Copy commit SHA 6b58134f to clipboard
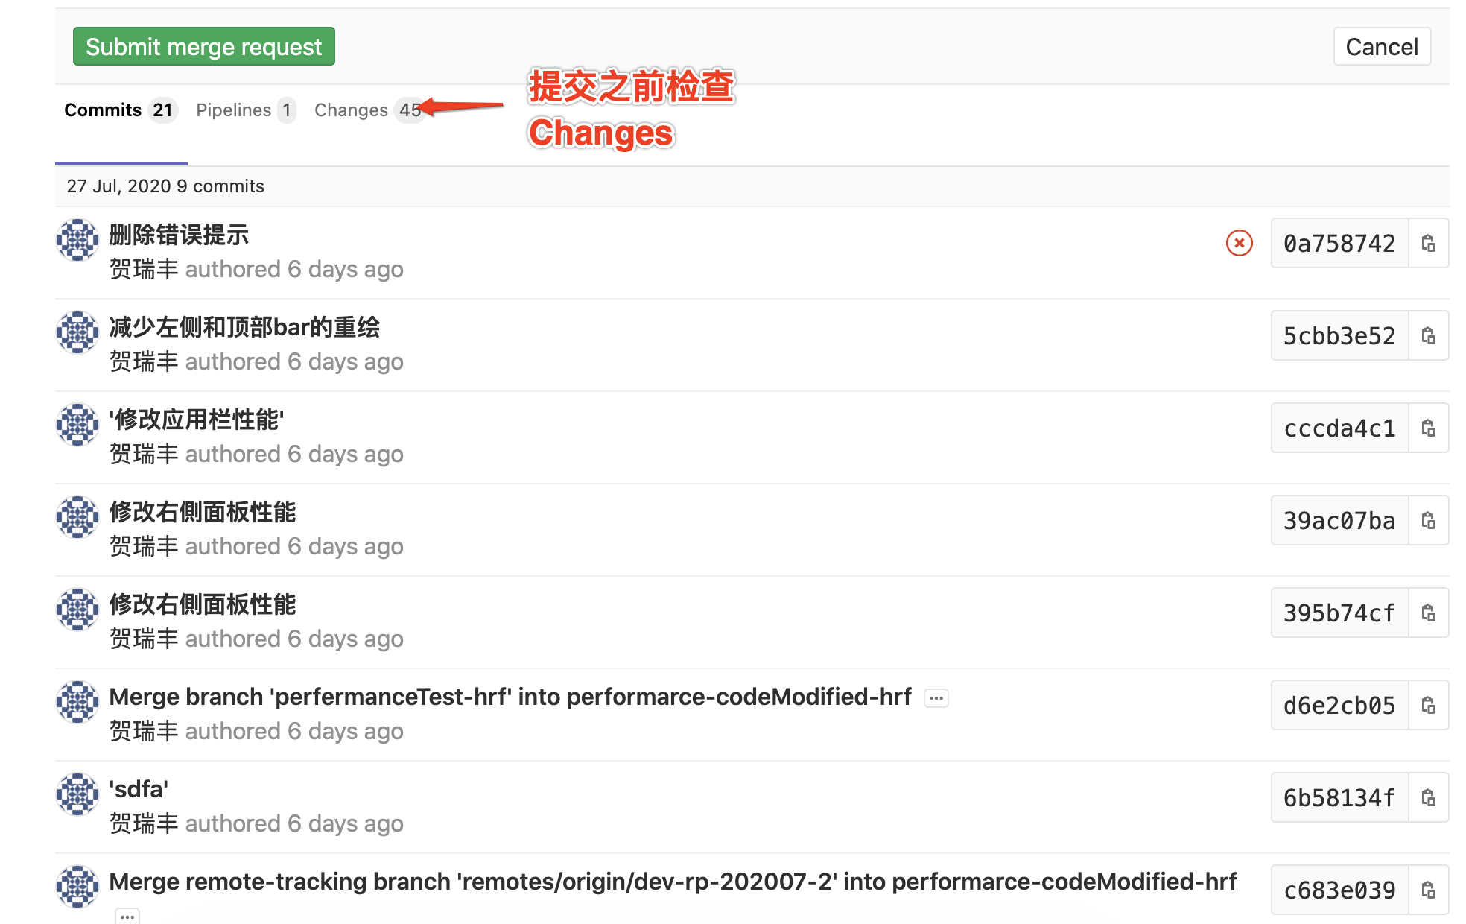The image size is (1466, 924). [x=1428, y=797]
